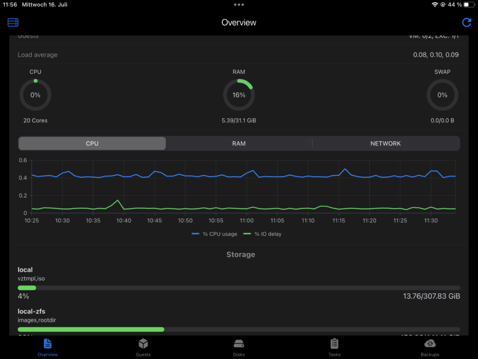Tap the 0.0/0.0 B swap value
The image size is (478, 359).
click(443, 121)
